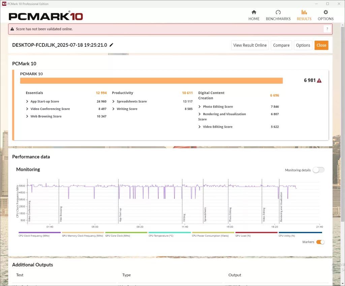345x286 pixels.
Task: Expand Web Browsing Score
Action: 27,116
